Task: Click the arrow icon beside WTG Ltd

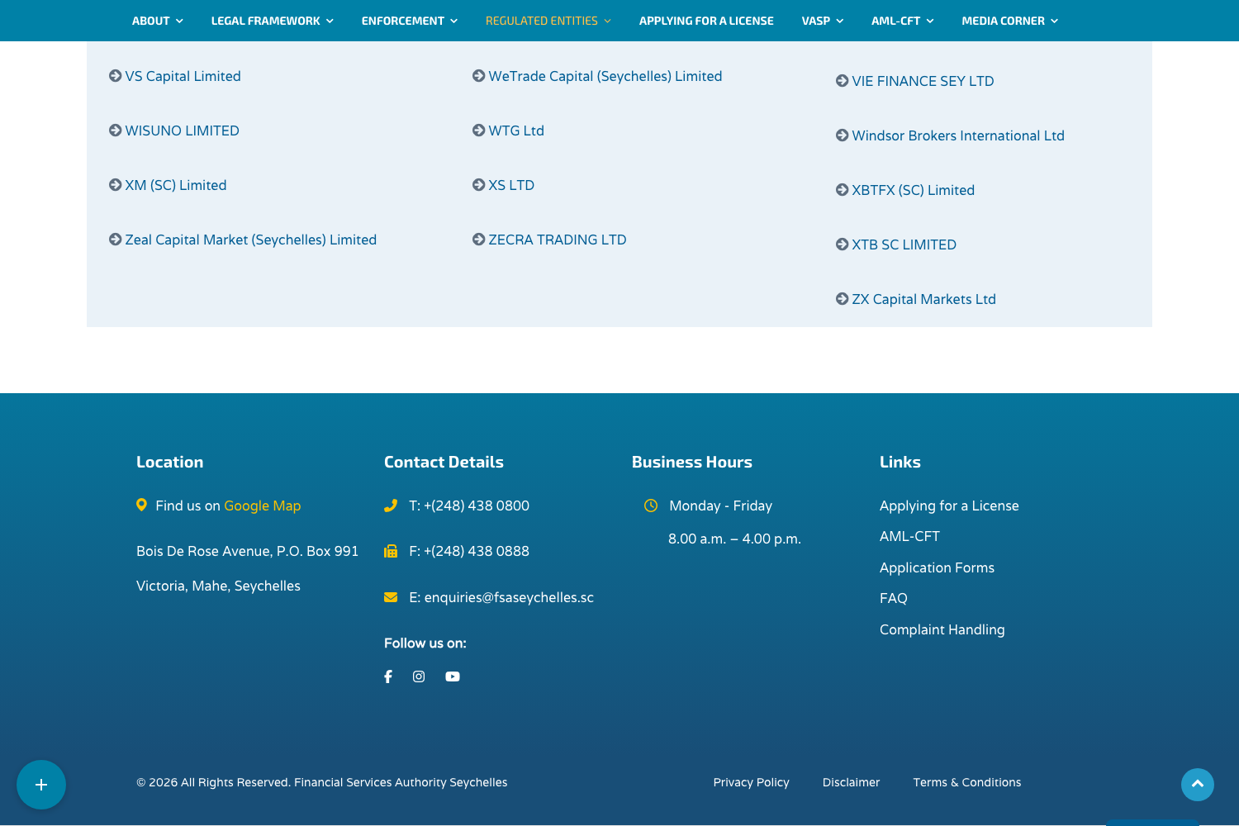Action: click(479, 131)
